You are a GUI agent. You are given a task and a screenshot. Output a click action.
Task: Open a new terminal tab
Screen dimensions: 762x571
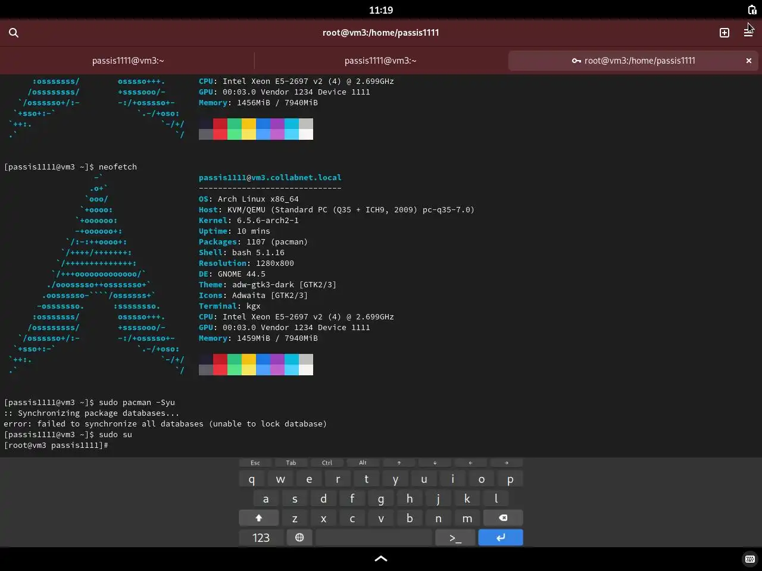[724, 33]
